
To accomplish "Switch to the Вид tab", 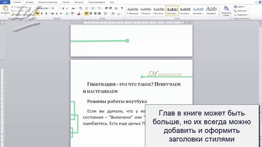I will tap(112, 2).
